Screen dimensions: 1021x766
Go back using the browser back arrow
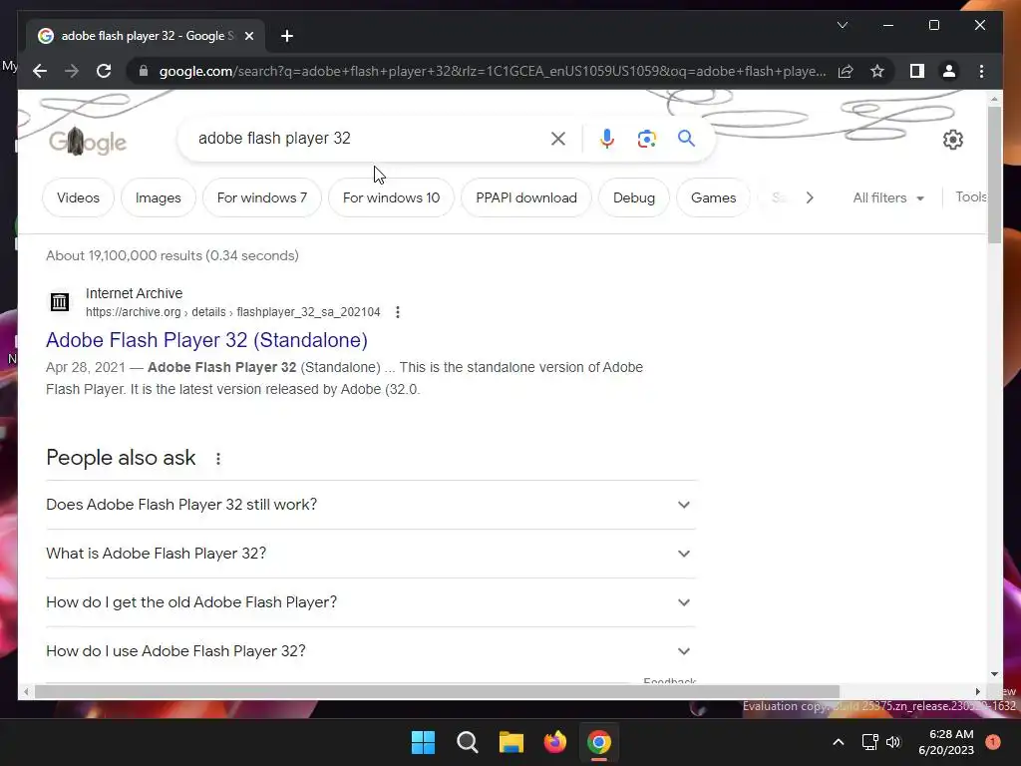tap(40, 71)
